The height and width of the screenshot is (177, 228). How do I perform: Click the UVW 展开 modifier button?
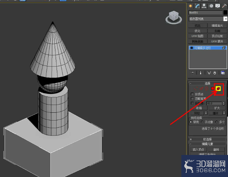pos(217,41)
